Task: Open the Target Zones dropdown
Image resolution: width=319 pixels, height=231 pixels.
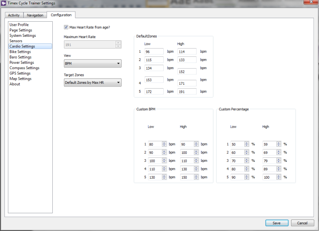Action: coord(93,82)
